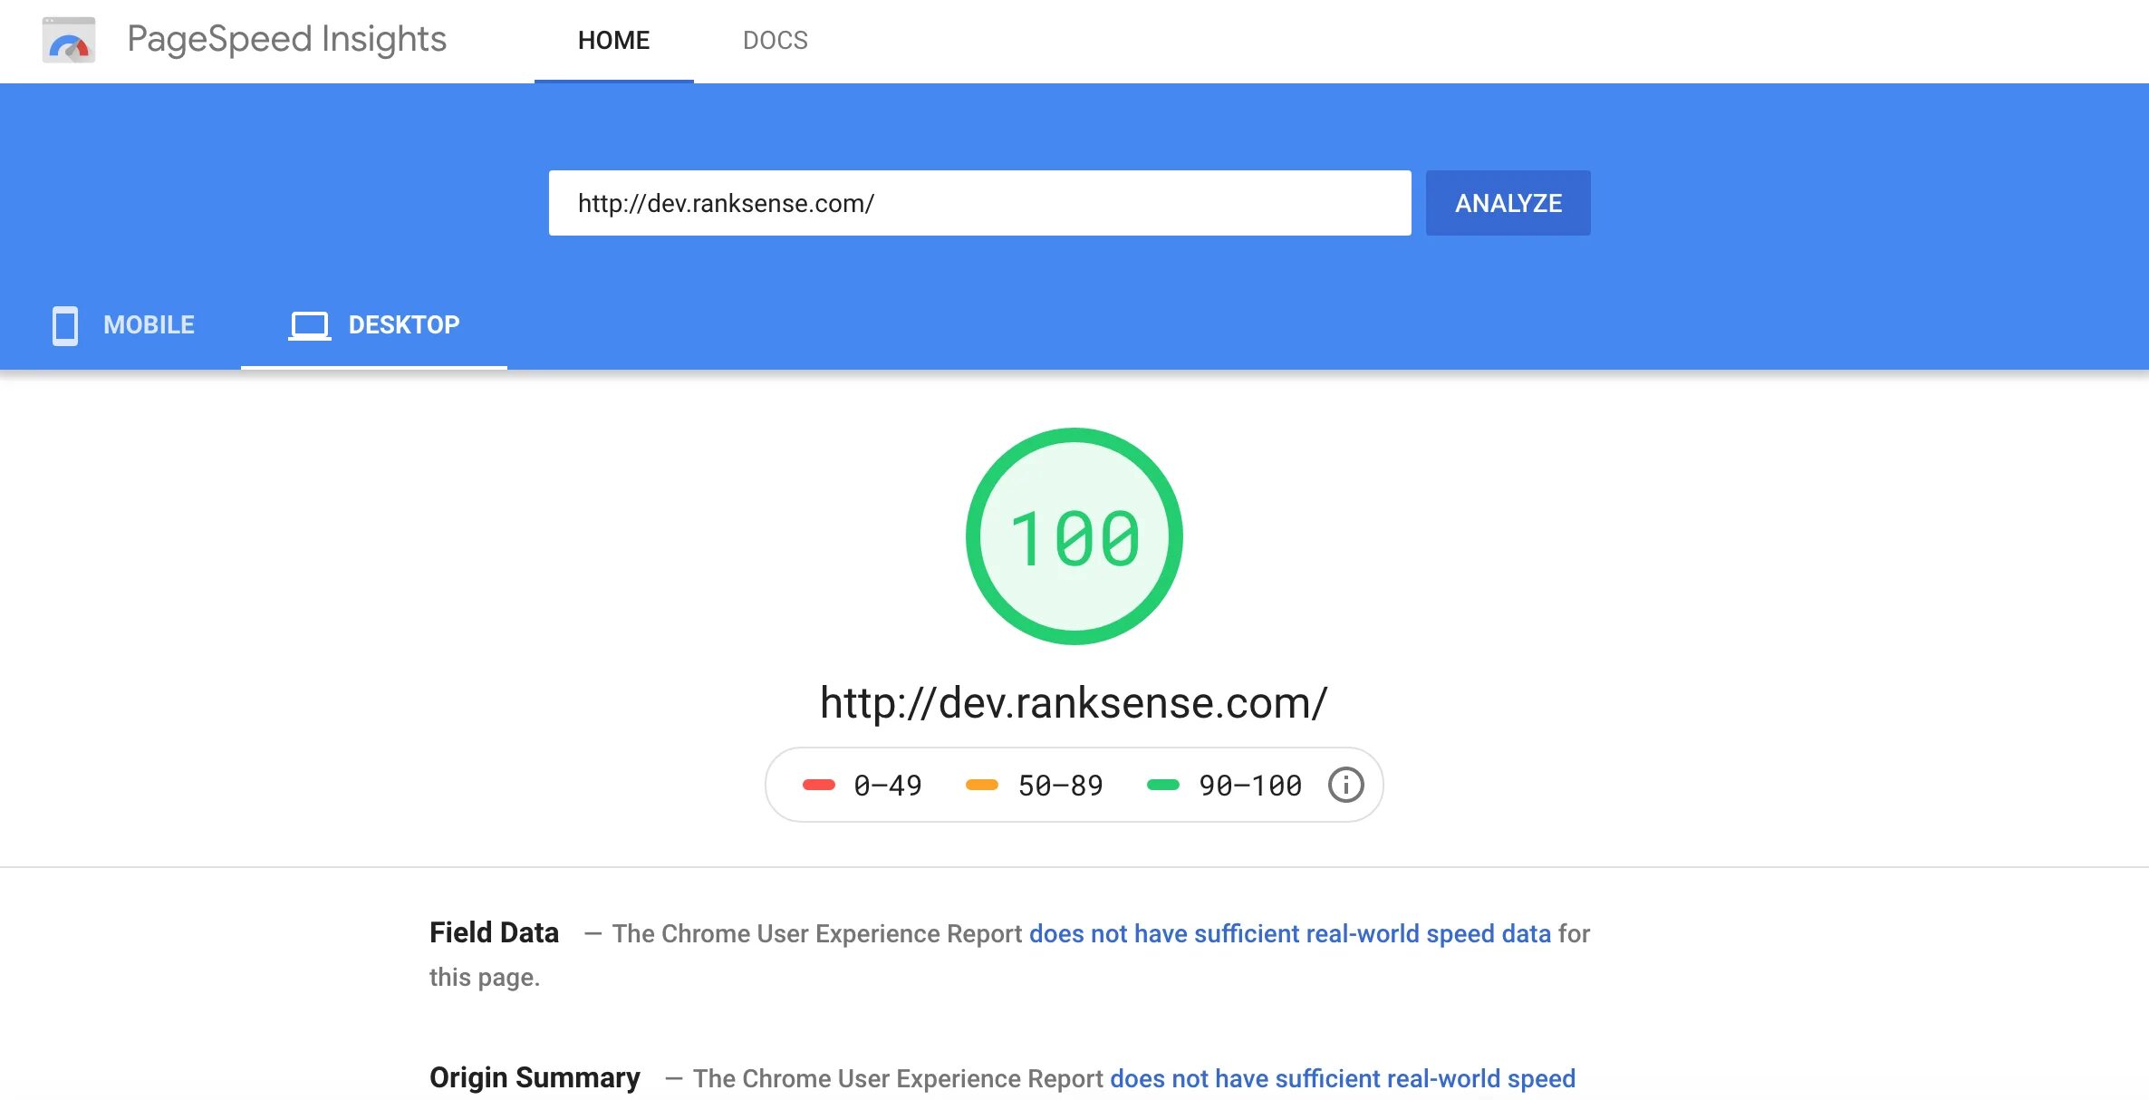Click the orange 50–89 legend marker
The image size is (2149, 1100).
(x=982, y=785)
